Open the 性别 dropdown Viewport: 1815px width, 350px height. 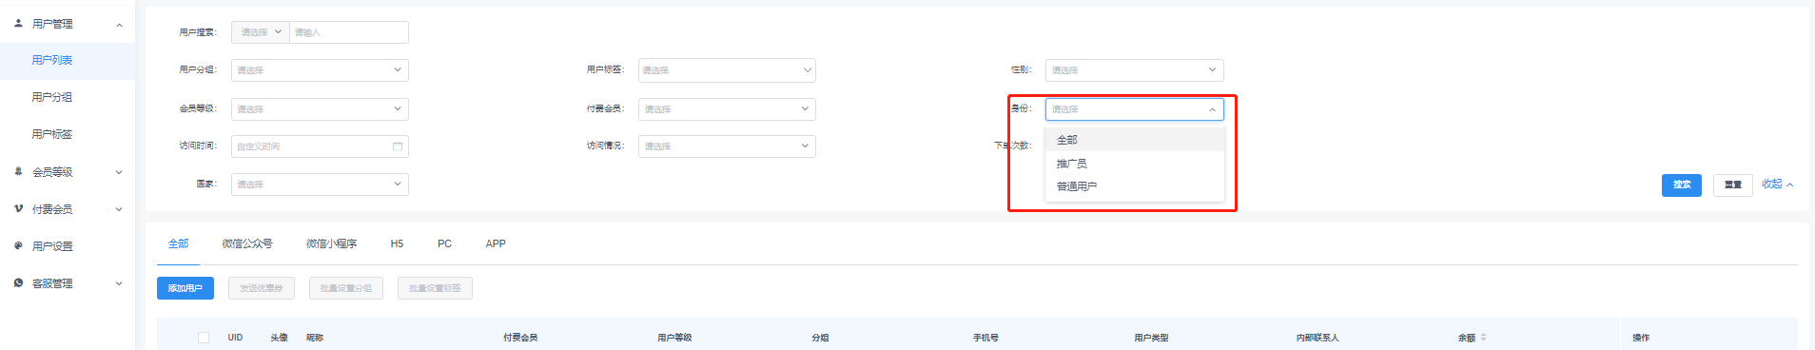1135,70
